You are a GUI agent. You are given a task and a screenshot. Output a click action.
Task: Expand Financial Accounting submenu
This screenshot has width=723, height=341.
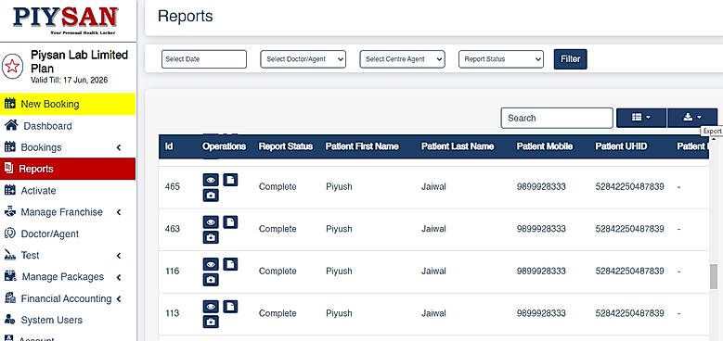pos(68,298)
